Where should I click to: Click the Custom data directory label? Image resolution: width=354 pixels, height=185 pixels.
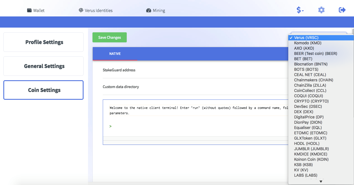121,87
